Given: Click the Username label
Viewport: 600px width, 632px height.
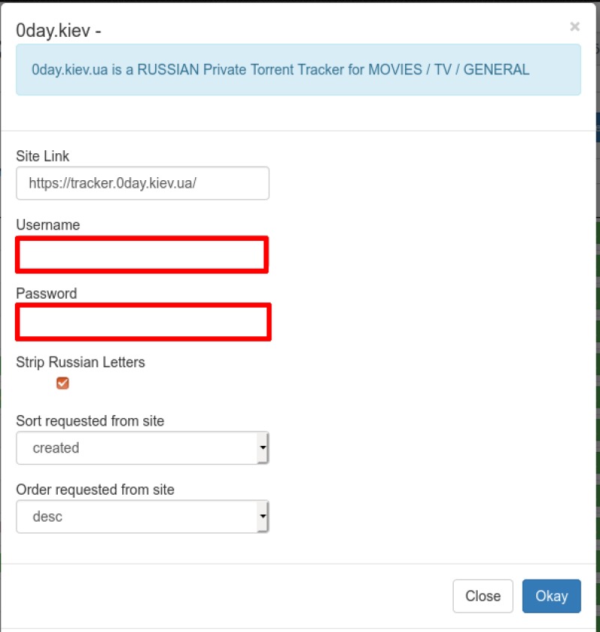Looking at the screenshot, I should 48,225.
